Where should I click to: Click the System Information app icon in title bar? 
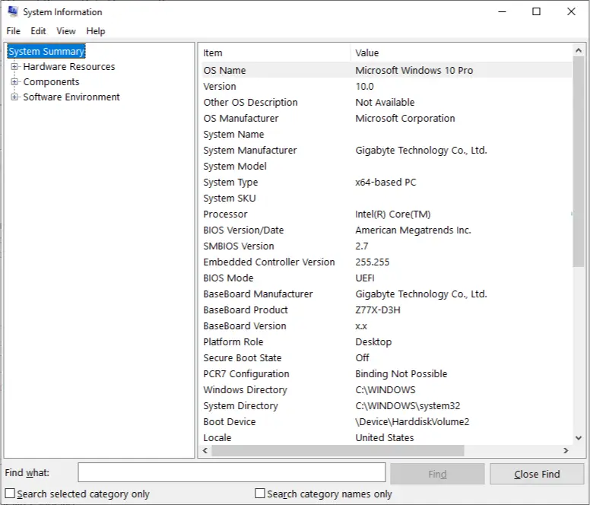[x=12, y=11]
